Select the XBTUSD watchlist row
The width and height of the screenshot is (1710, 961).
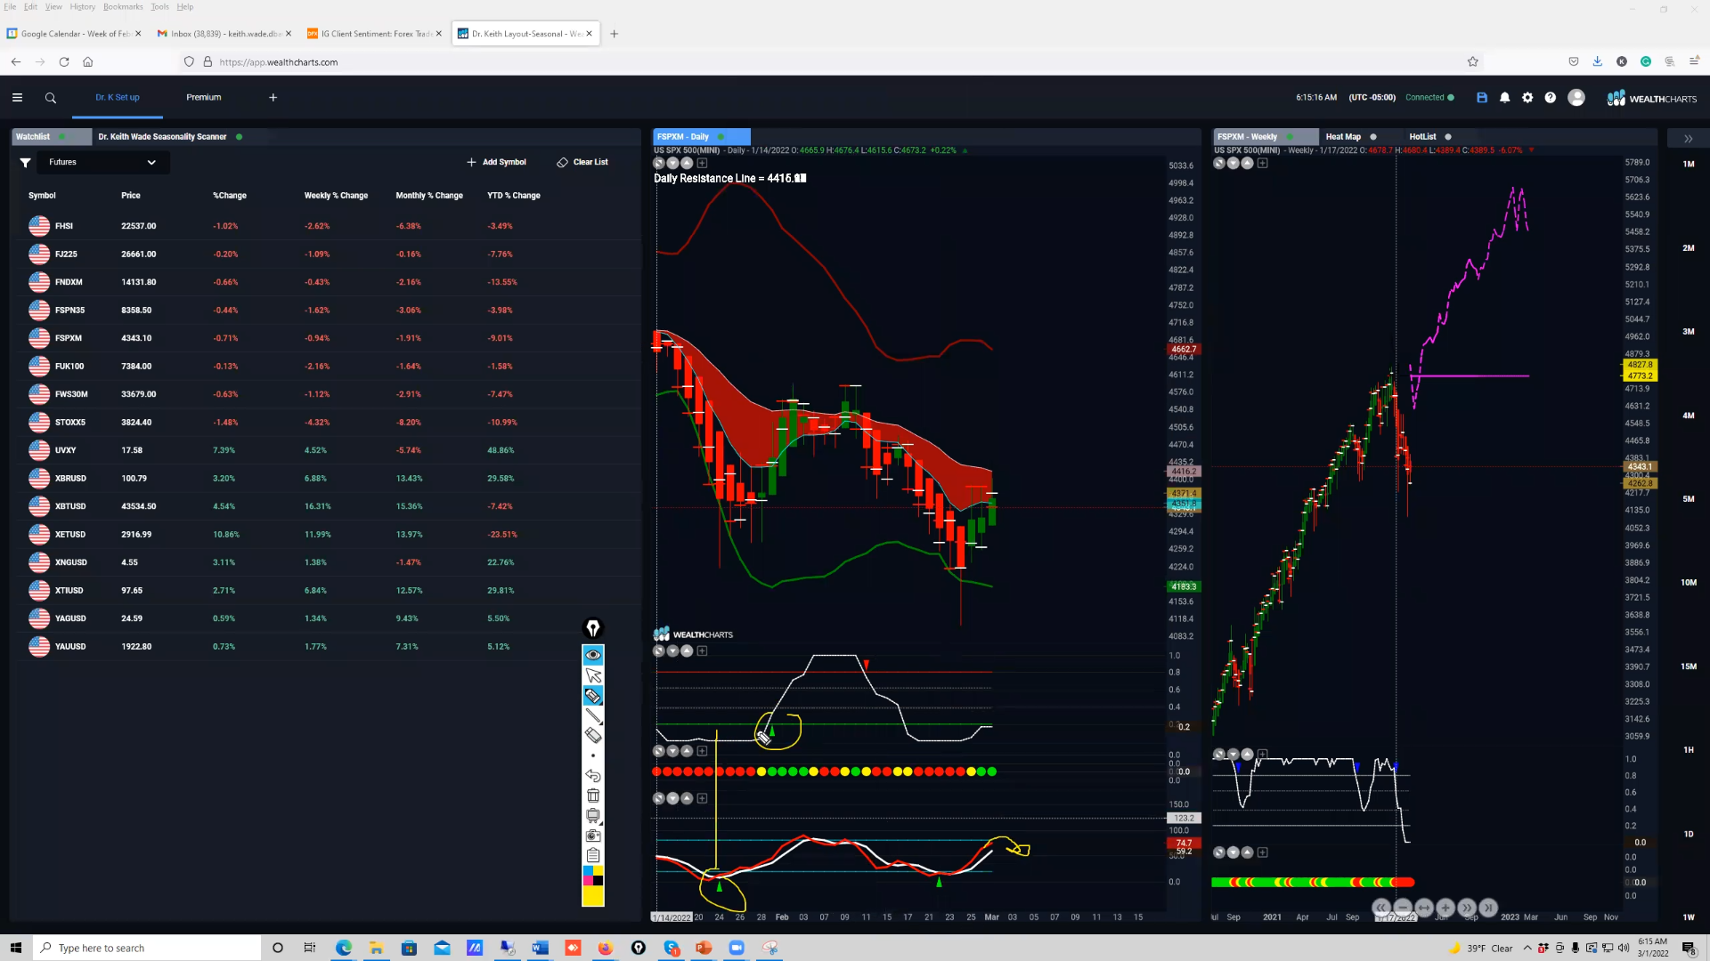pos(328,506)
